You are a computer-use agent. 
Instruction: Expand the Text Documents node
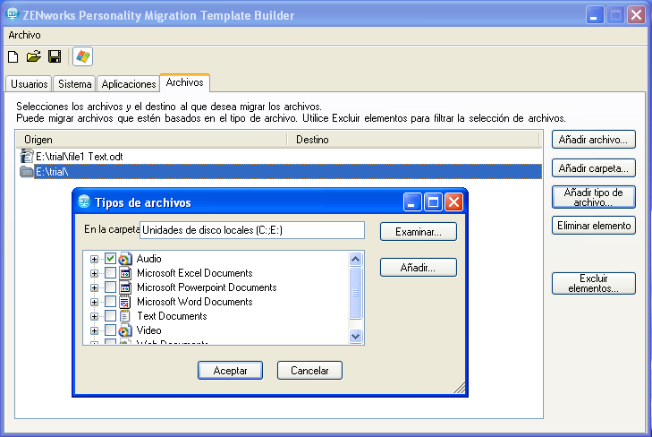[95, 316]
